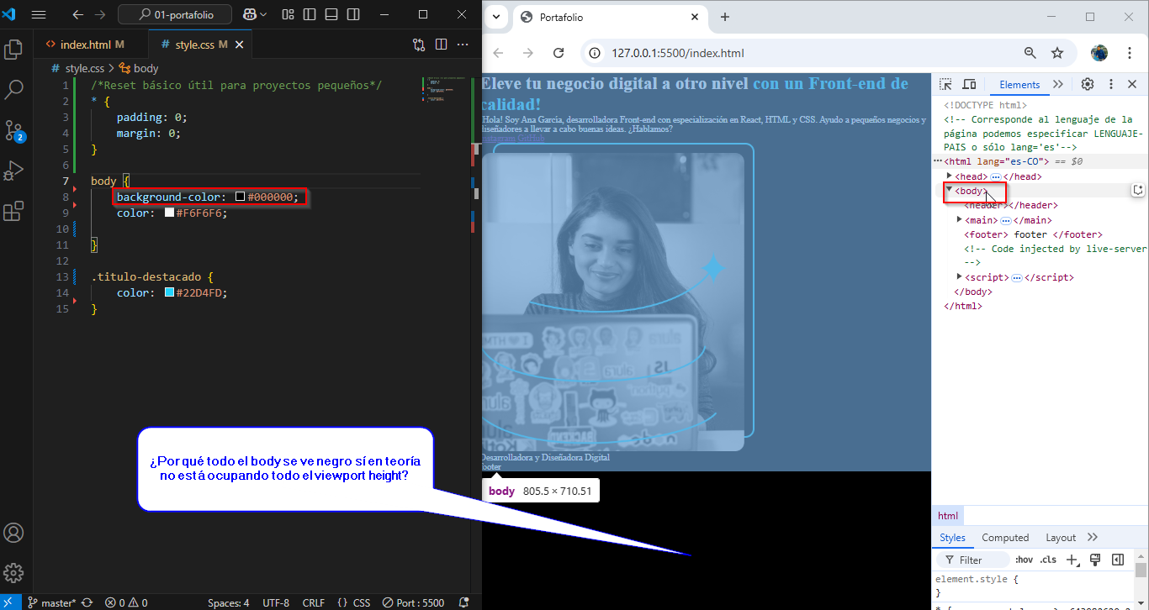
Task: Open a new Chrome tab
Action: click(725, 17)
